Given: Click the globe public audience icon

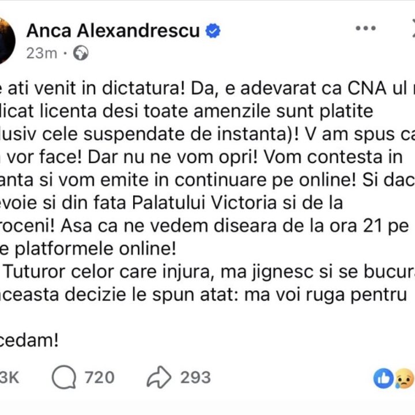Looking at the screenshot, I should (x=81, y=54).
